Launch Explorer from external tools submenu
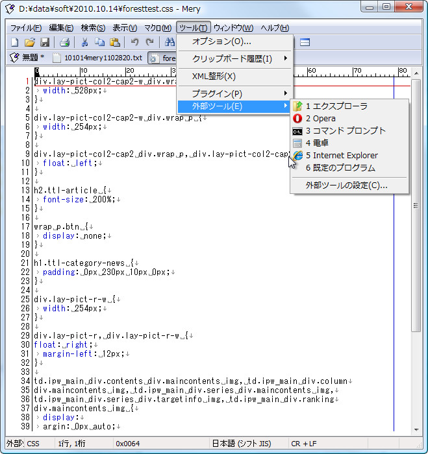 (x=349, y=106)
